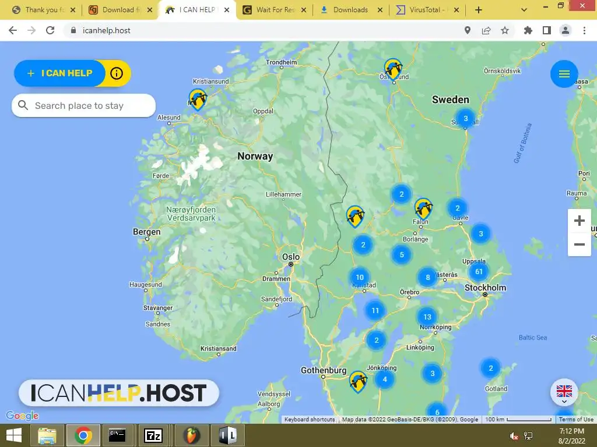Open the cluster of 6 at bottom of map
Image resolution: width=597 pixels, height=447 pixels.
[437, 411]
